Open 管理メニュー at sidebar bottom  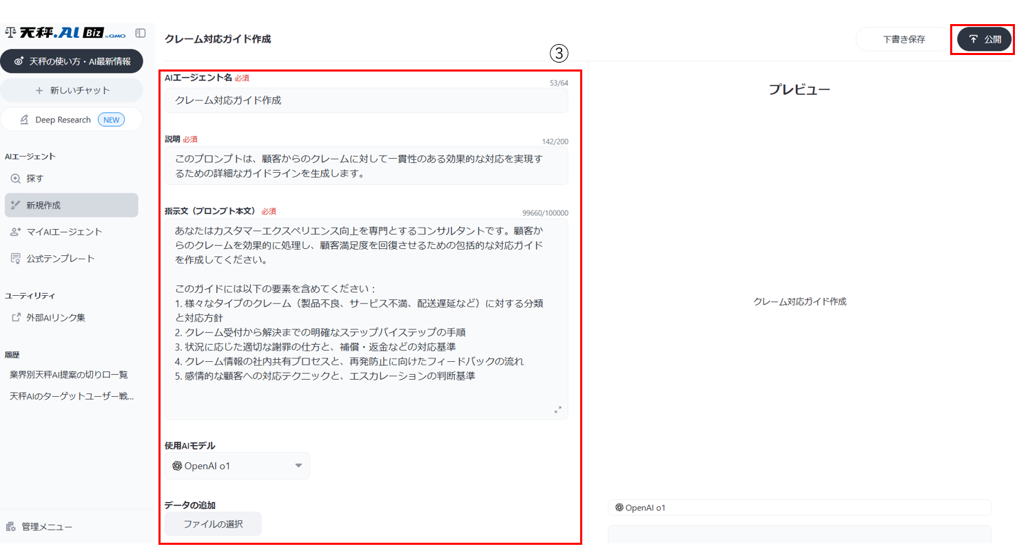pyautogui.click(x=46, y=527)
